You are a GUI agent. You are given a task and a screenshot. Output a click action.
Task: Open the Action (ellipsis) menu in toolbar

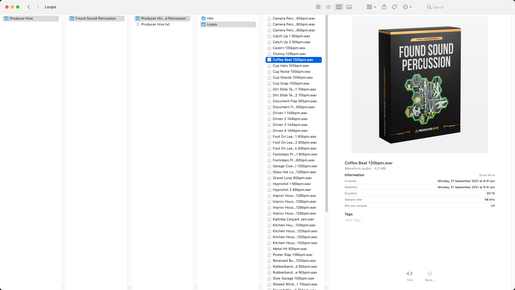(407, 7)
